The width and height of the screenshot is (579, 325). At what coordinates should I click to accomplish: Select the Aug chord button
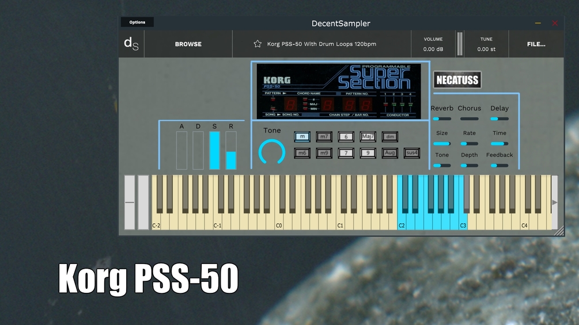[x=390, y=153]
